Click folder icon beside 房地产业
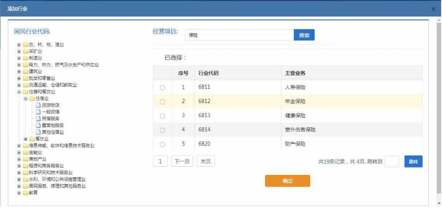Viewport: 442px width, 208px height. [x=26, y=159]
